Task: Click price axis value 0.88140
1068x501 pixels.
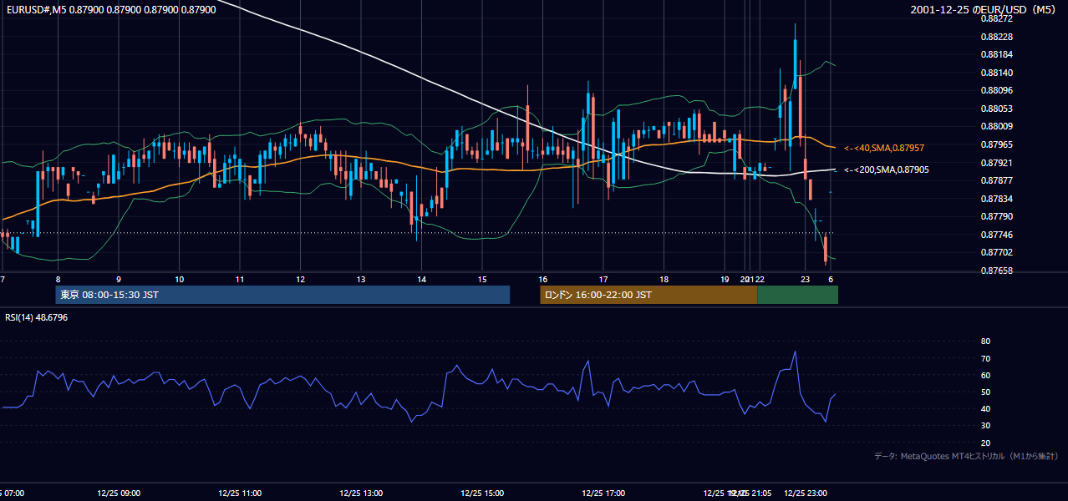Action: 996,73
